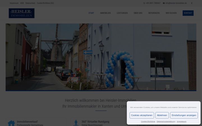Open Cookie-Richtlinie (EU) in top bar
The image size is (202, 126).
[45, 3]
